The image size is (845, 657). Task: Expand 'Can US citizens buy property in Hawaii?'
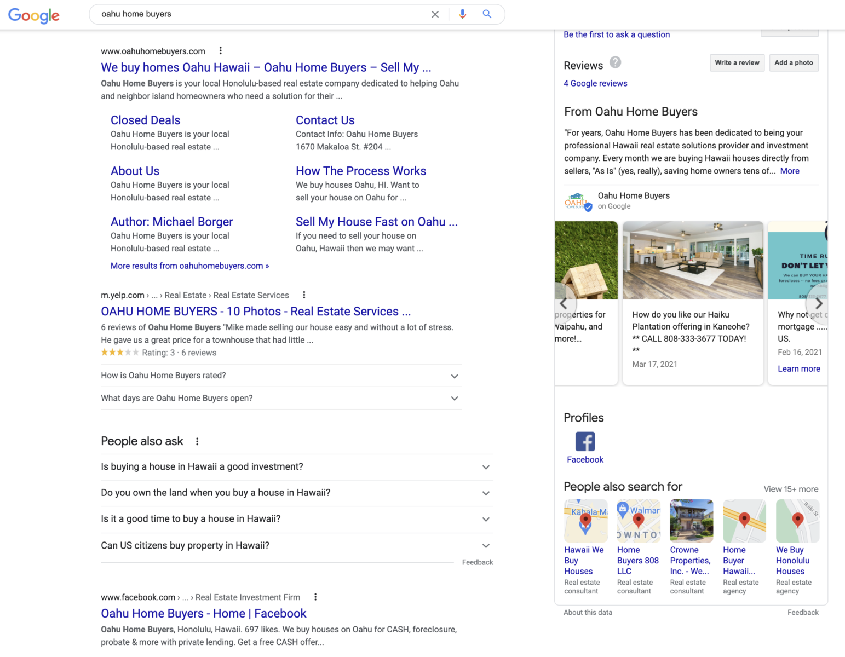pos(297,546)
